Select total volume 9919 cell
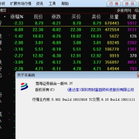Image resolution: width=139 pixels, height=139 pixels. click(114, 56)
